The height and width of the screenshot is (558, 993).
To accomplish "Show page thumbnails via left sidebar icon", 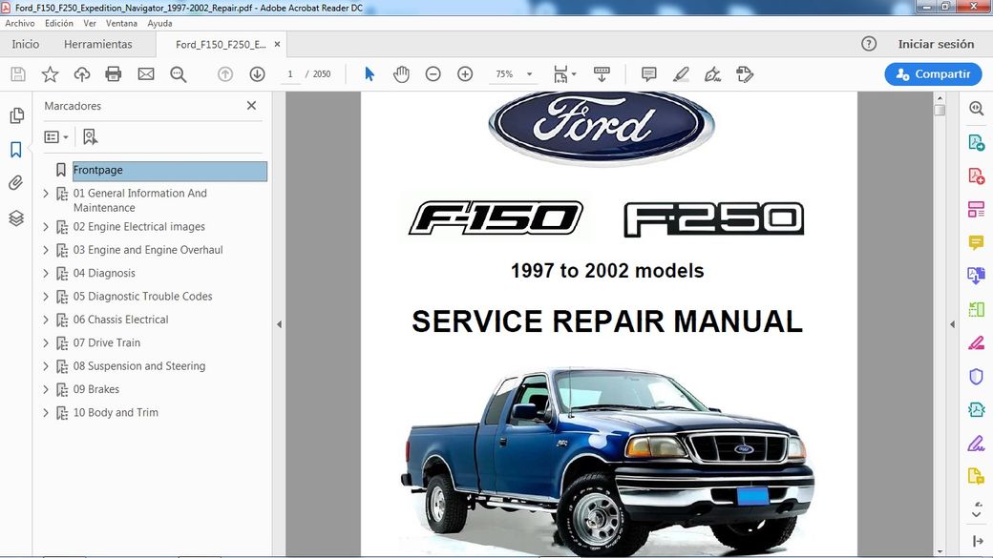I will point(15,114).
